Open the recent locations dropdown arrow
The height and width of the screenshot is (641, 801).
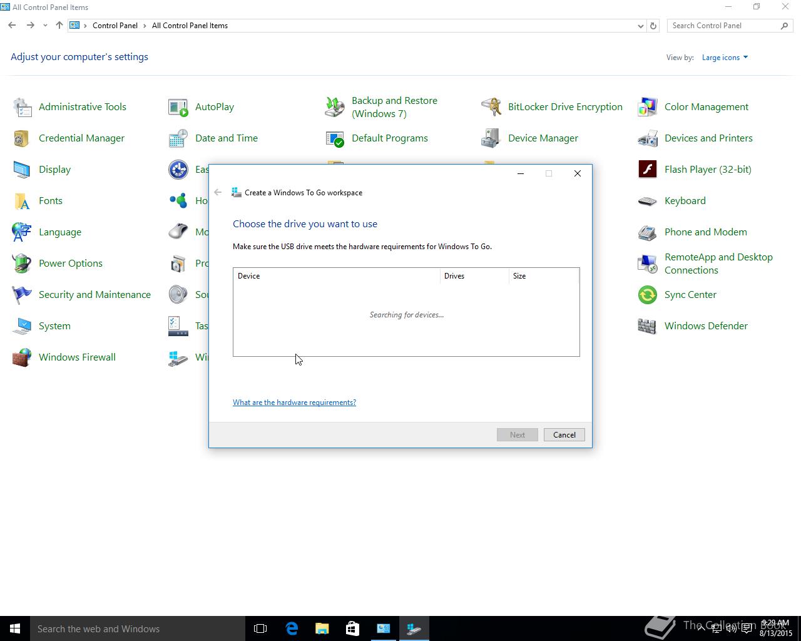(x=45, y=26)
